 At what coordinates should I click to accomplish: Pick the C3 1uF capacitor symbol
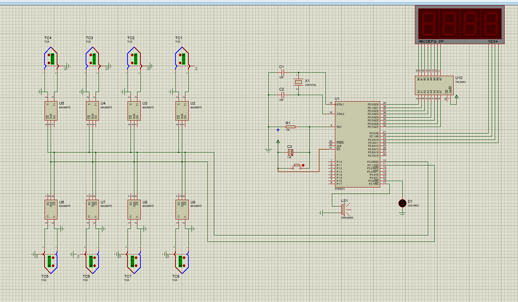pos(290,153)
